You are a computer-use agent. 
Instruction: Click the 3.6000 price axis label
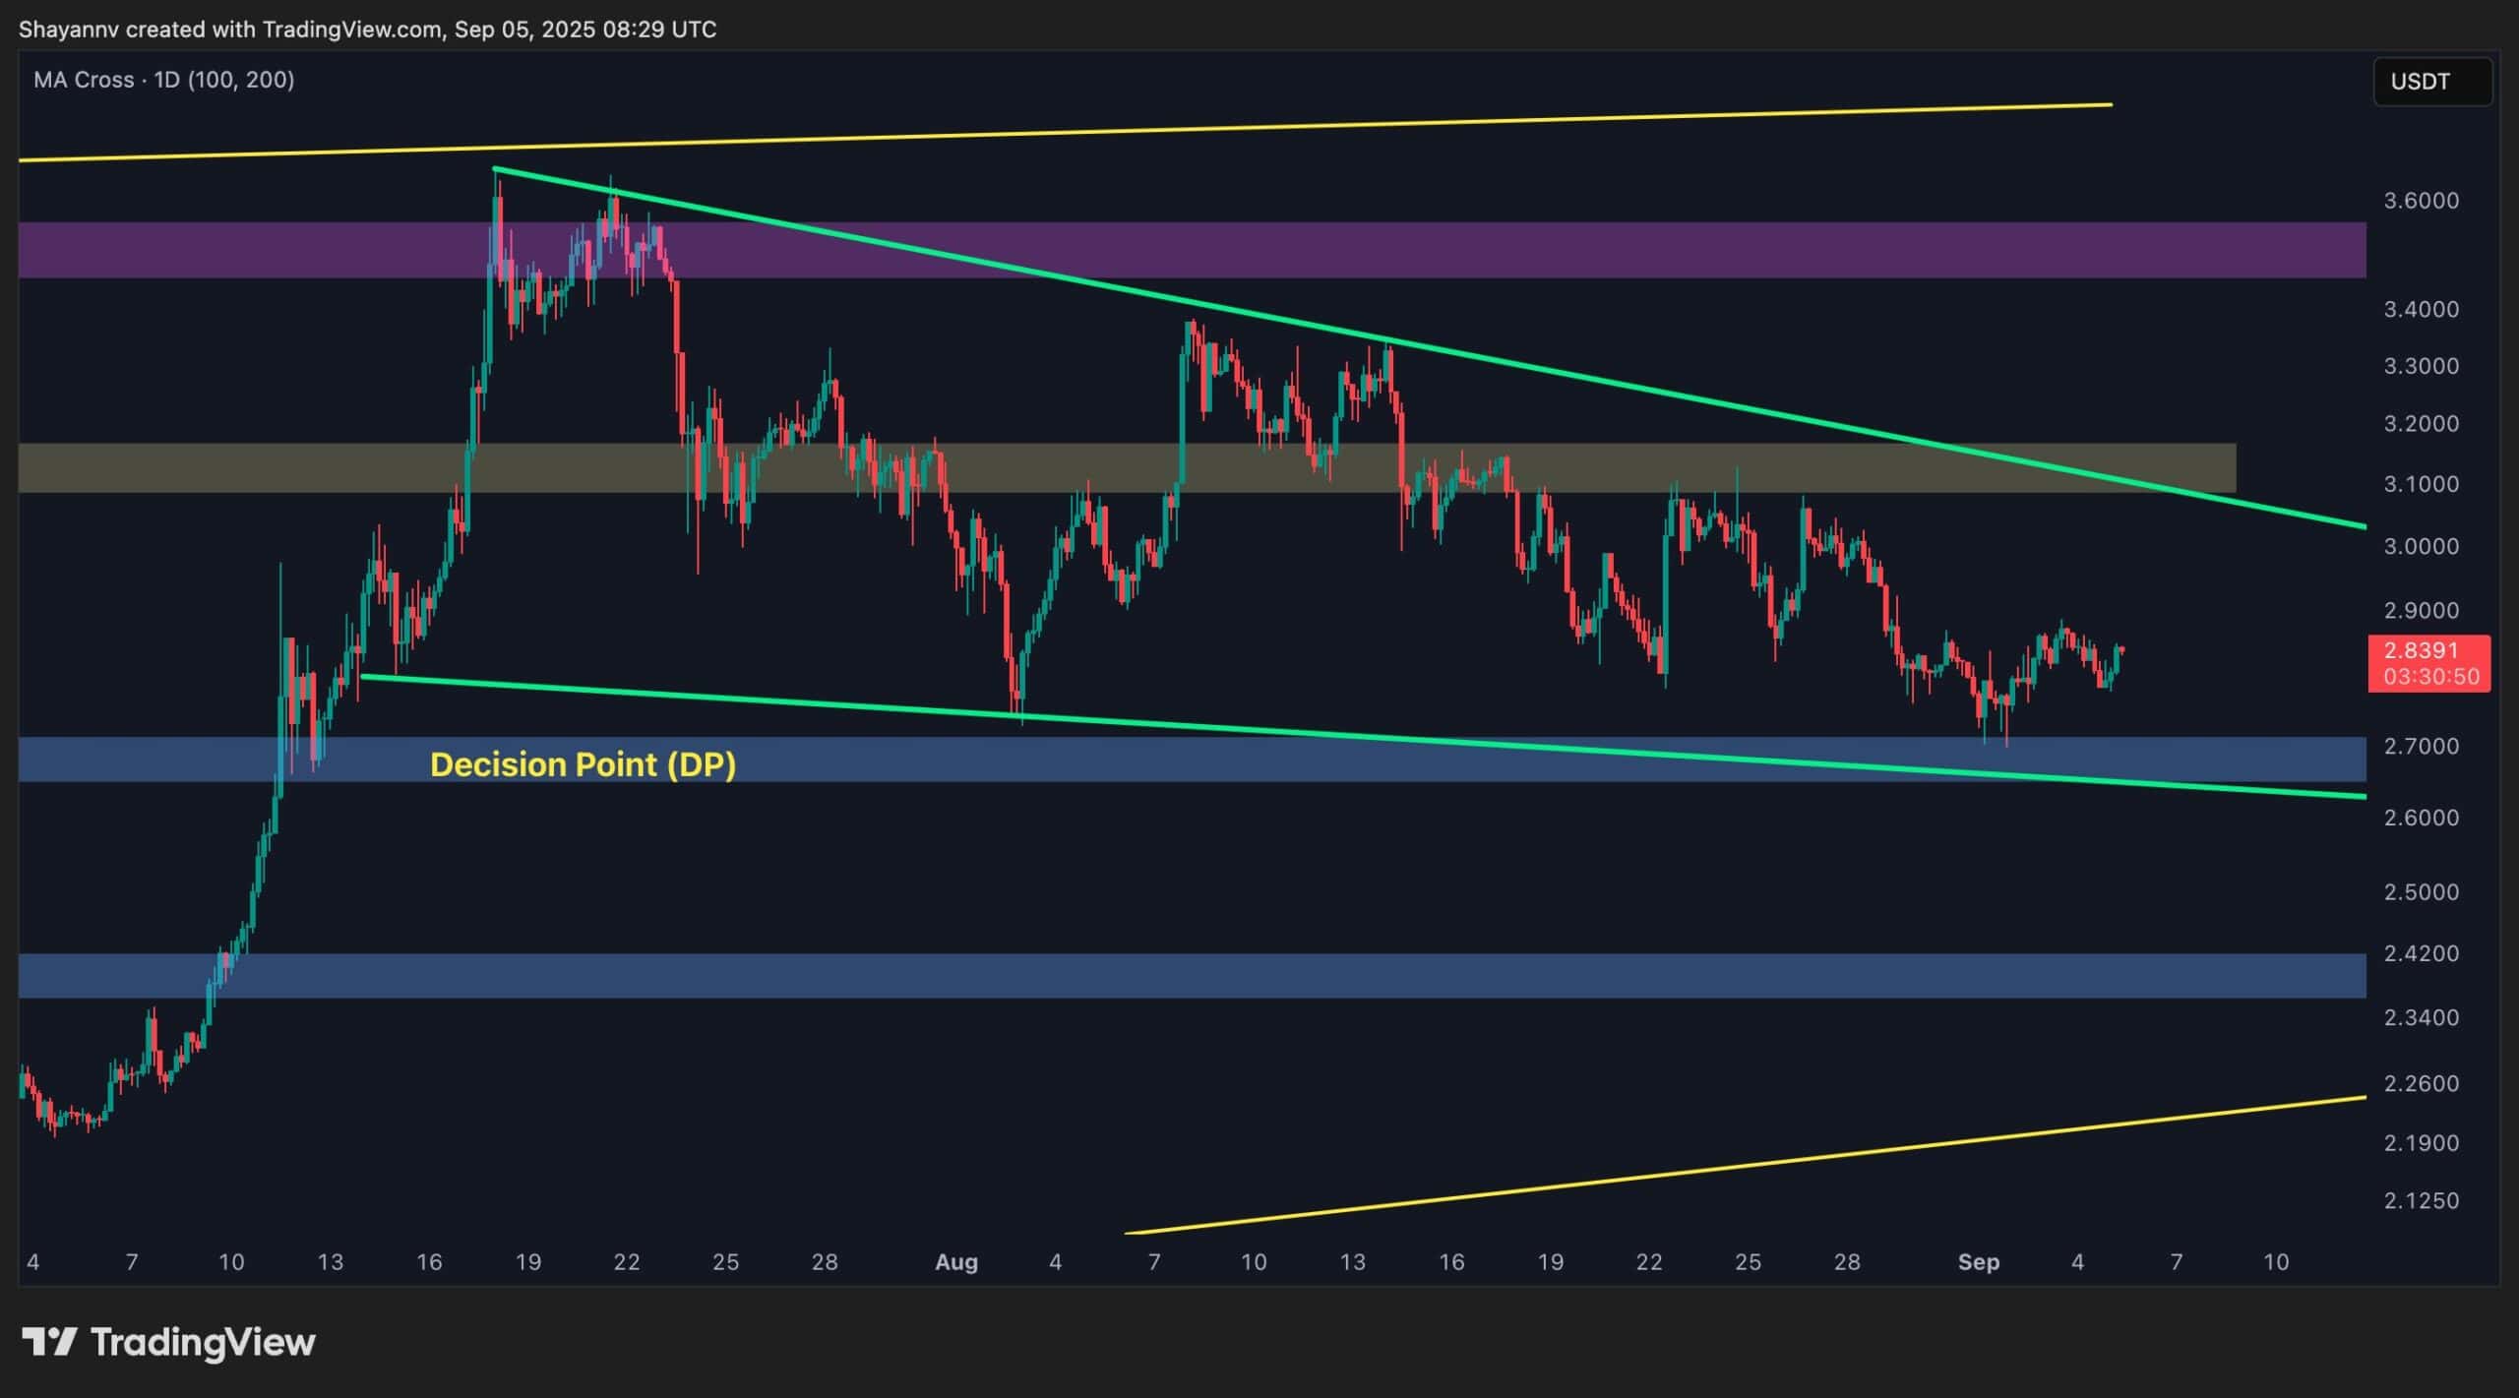2421,201
